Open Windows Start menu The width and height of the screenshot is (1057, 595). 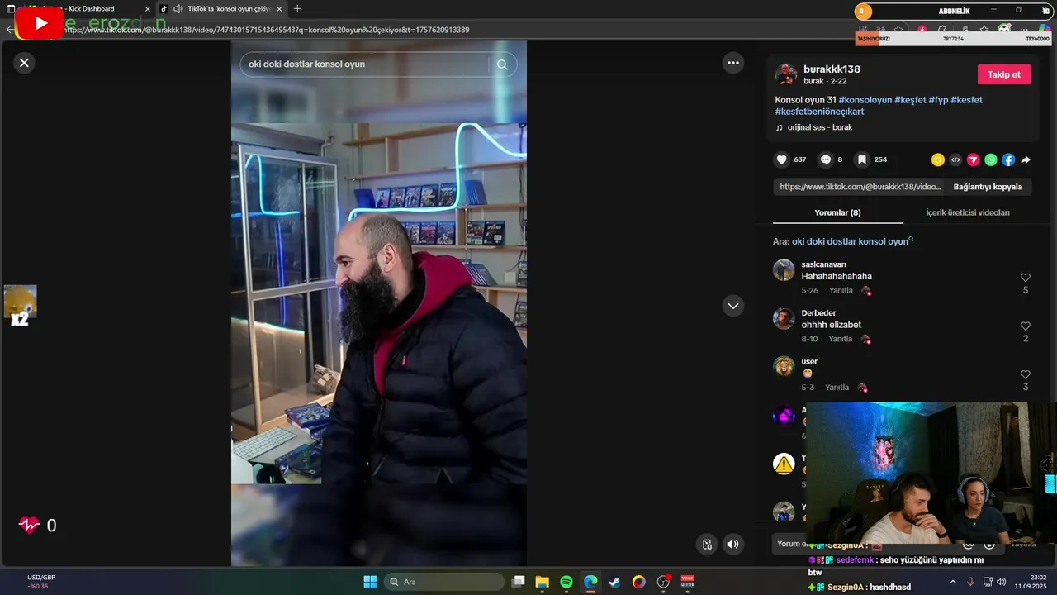coord(370,582)
